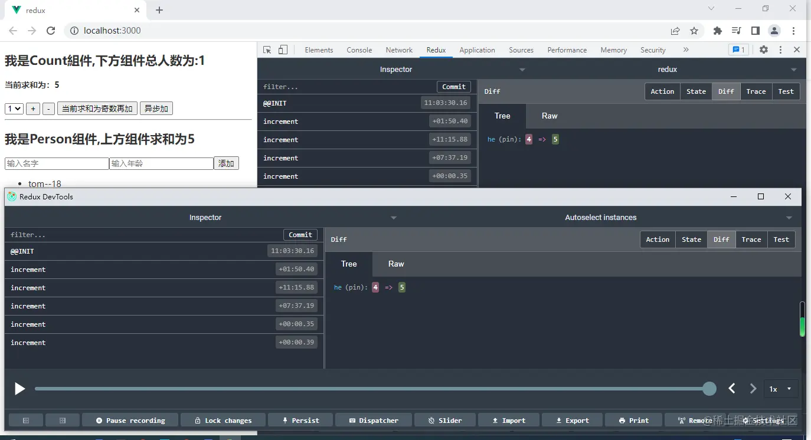811x440 pixels.
Task: Toggle the Slider button in bottom toolbar
Action: (x=446, y=421)
